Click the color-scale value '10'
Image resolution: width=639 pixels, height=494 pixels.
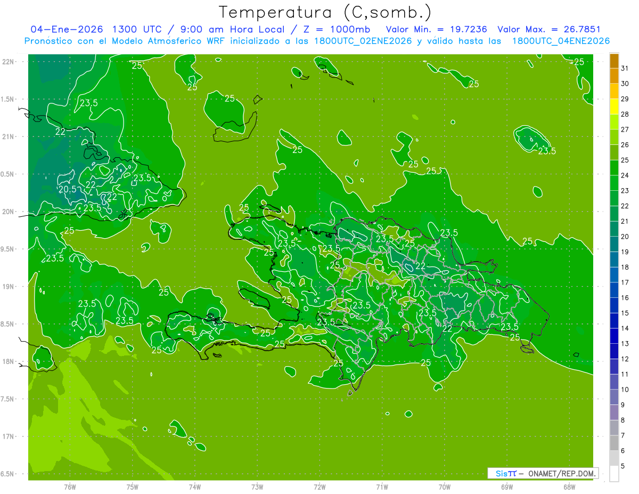click(x=625, y=390)
